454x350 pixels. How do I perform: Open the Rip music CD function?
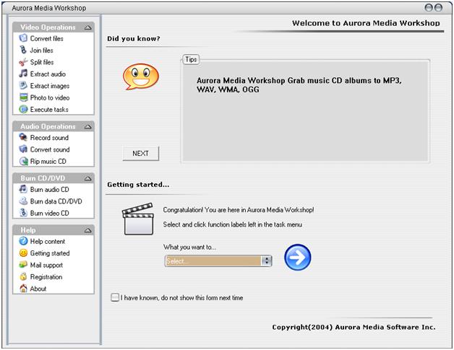(x=48, y=161)
